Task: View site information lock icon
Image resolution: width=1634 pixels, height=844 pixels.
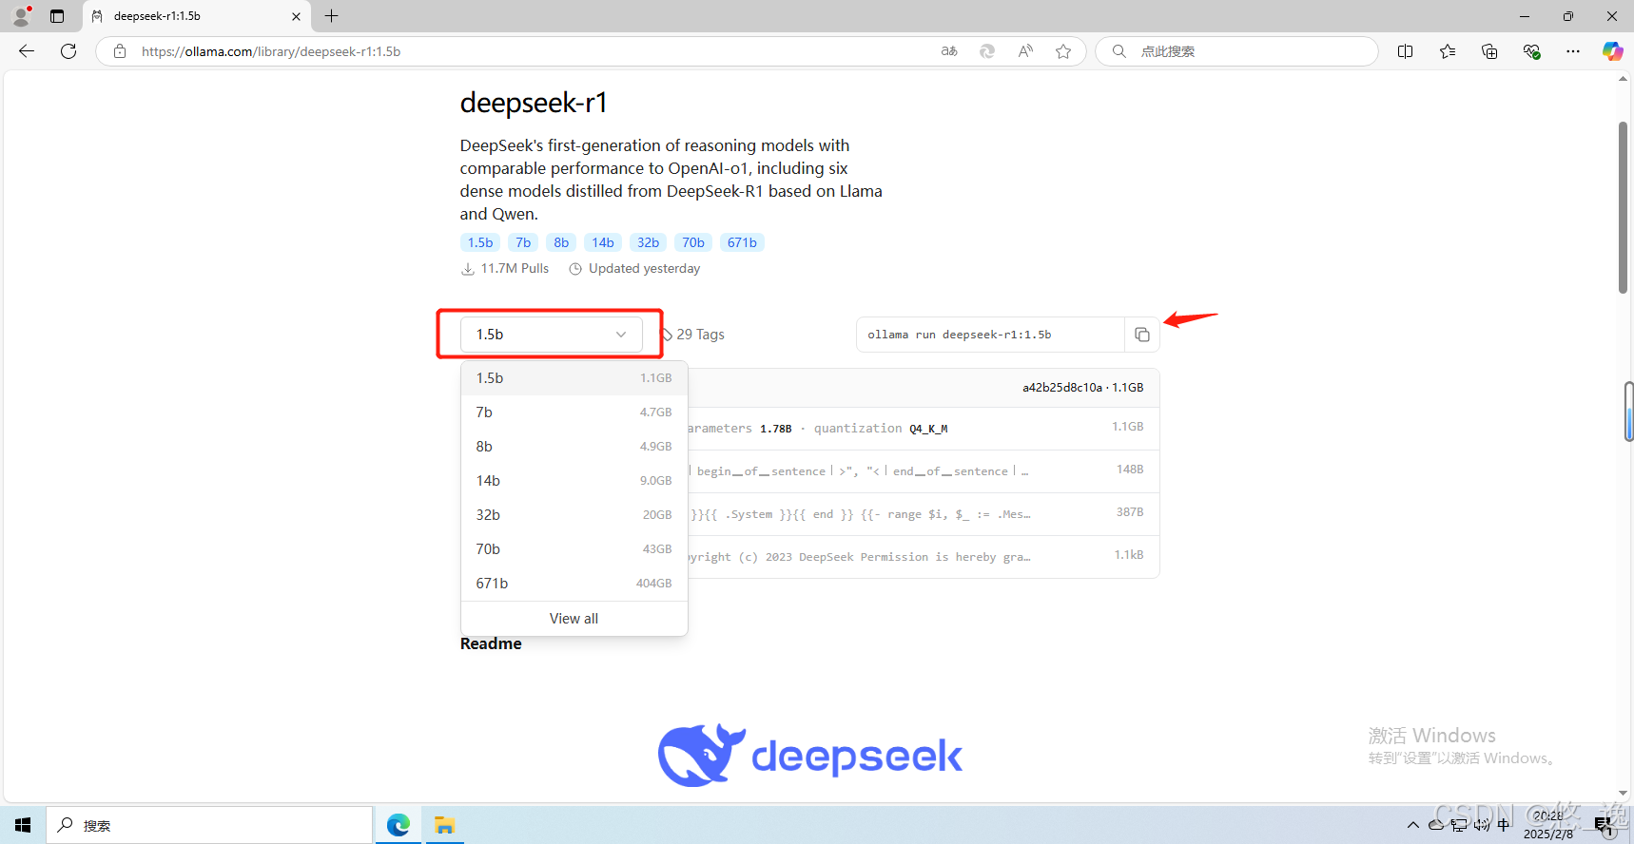Action: click(x=120, y=51)
